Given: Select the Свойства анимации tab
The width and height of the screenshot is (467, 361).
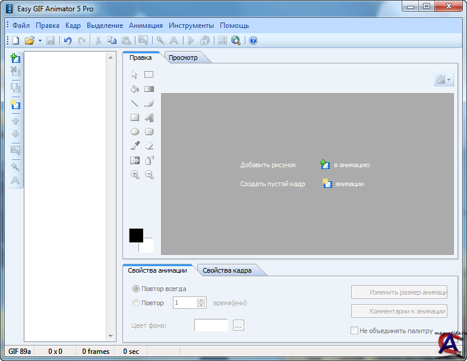Looking at the screenshot, I should point(157,270).
